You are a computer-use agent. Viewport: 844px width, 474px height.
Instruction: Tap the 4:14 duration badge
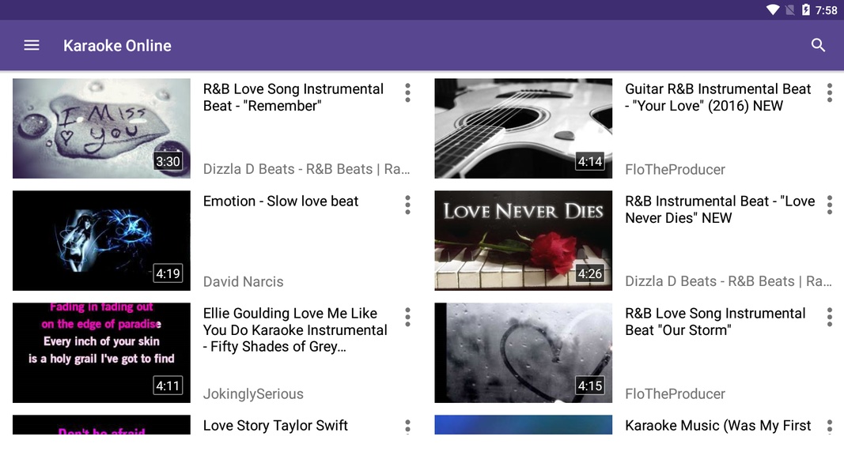point(590,161)
